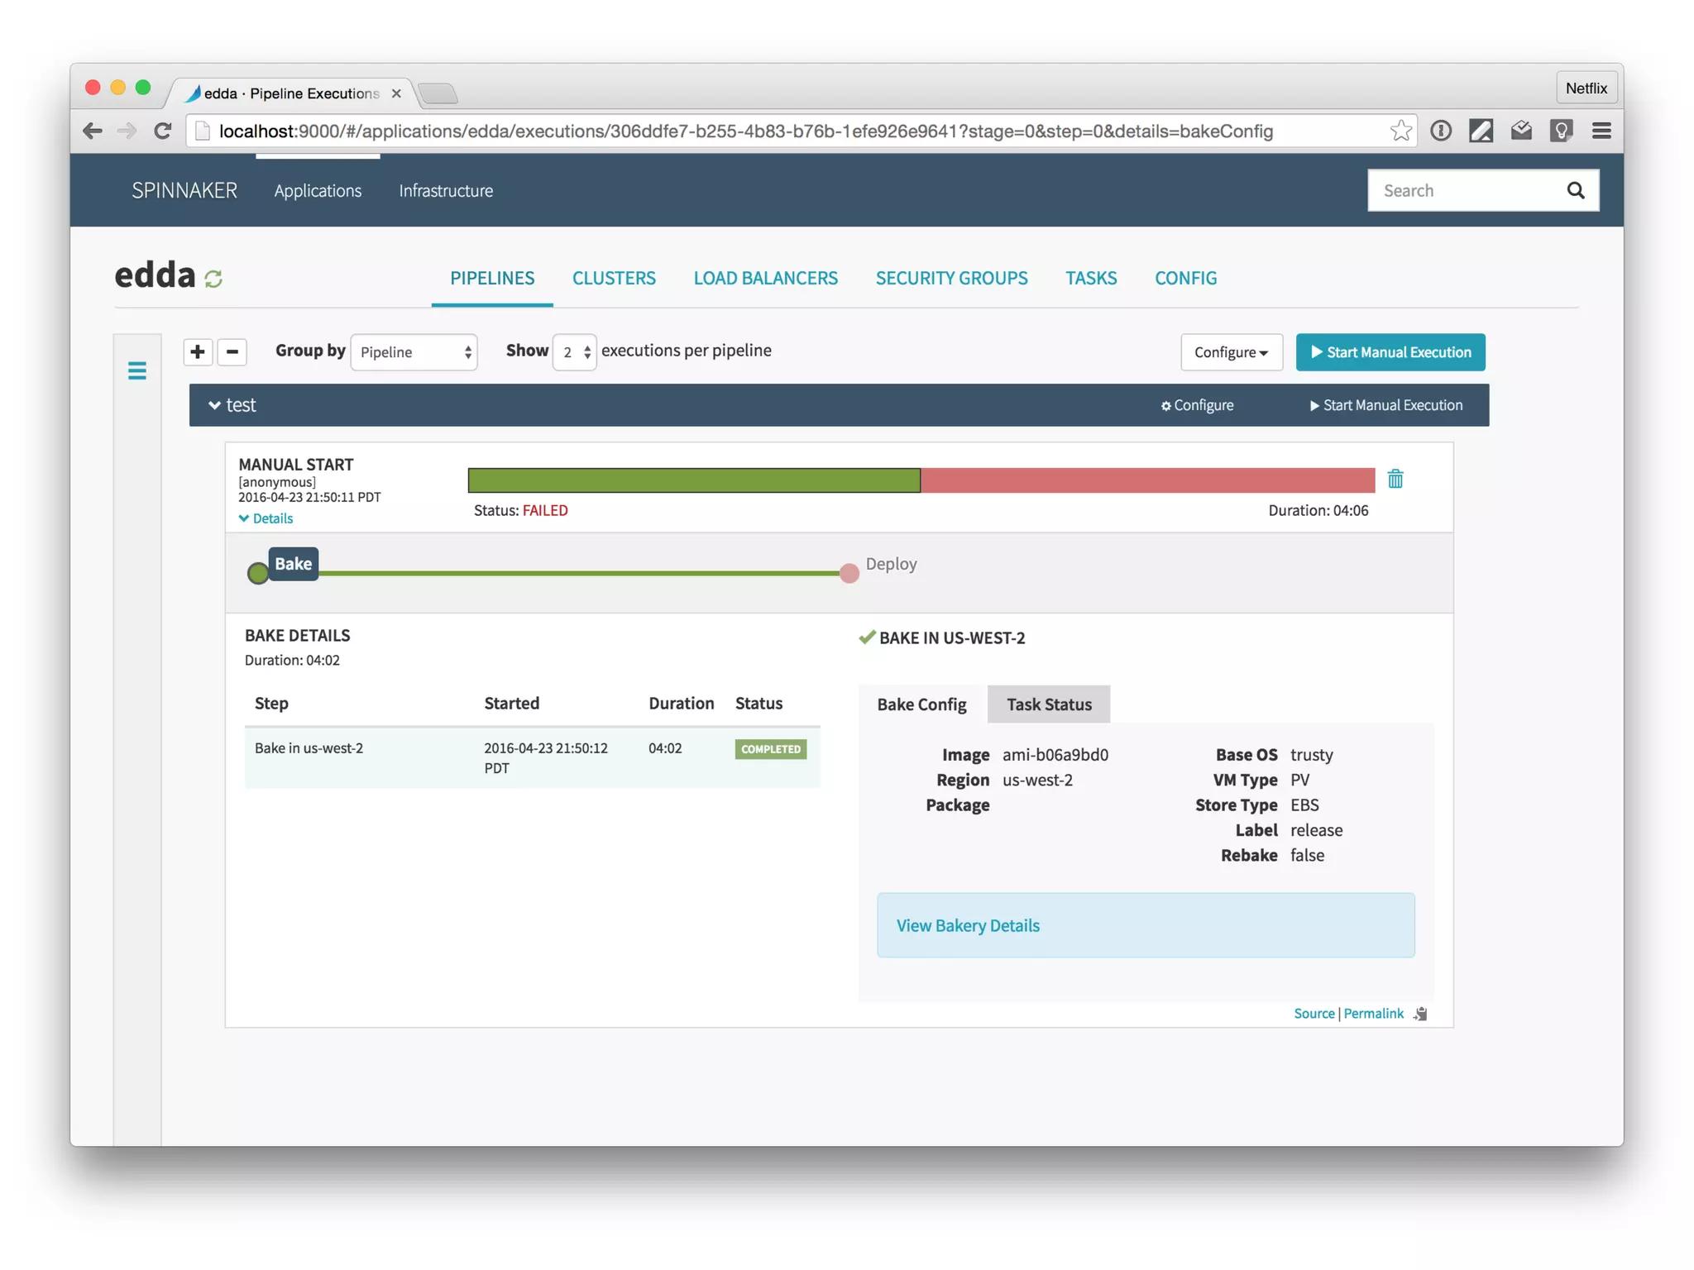Click the minus collapse-all button
Screen dimensions: 1694x1270
coord(232,352)
